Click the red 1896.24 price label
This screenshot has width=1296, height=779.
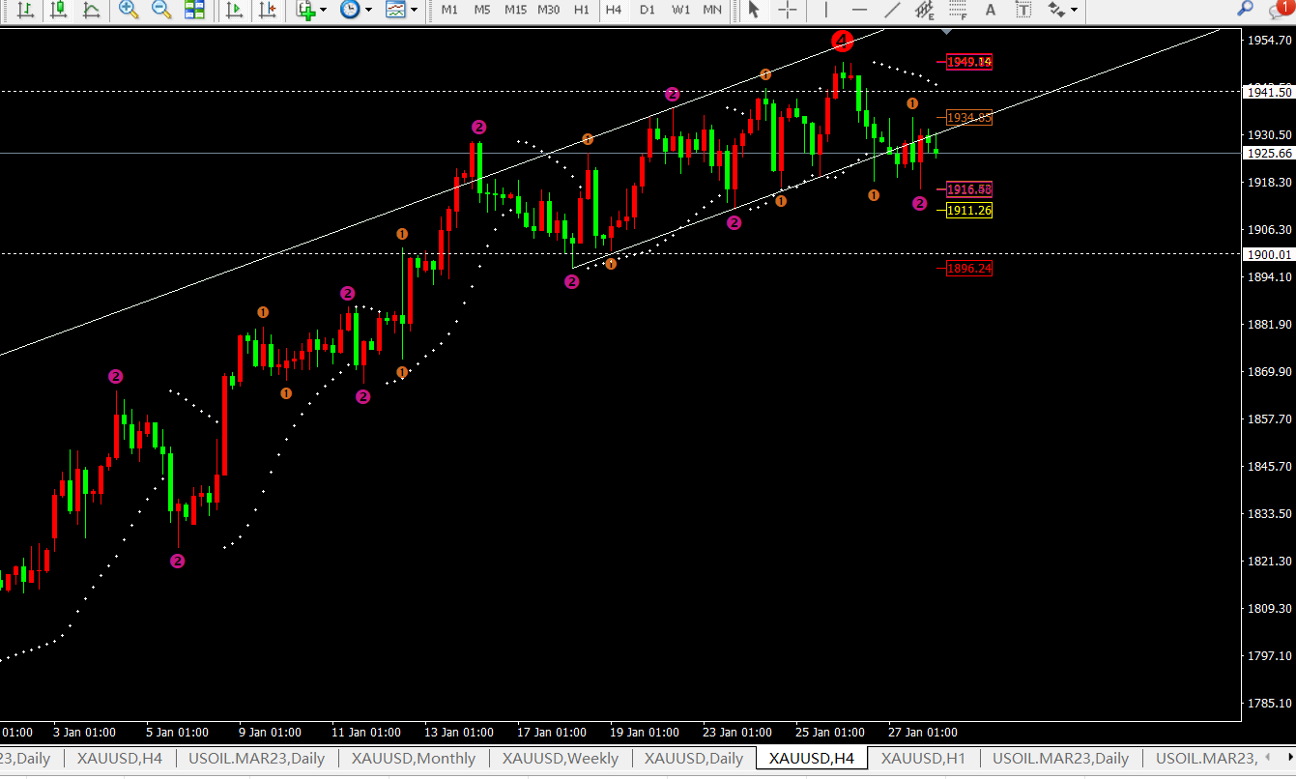click(969, 268)
